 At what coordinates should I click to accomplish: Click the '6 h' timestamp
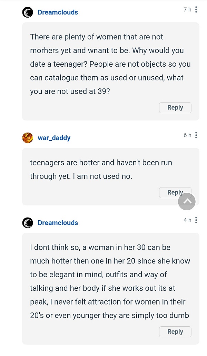point(187,135)
